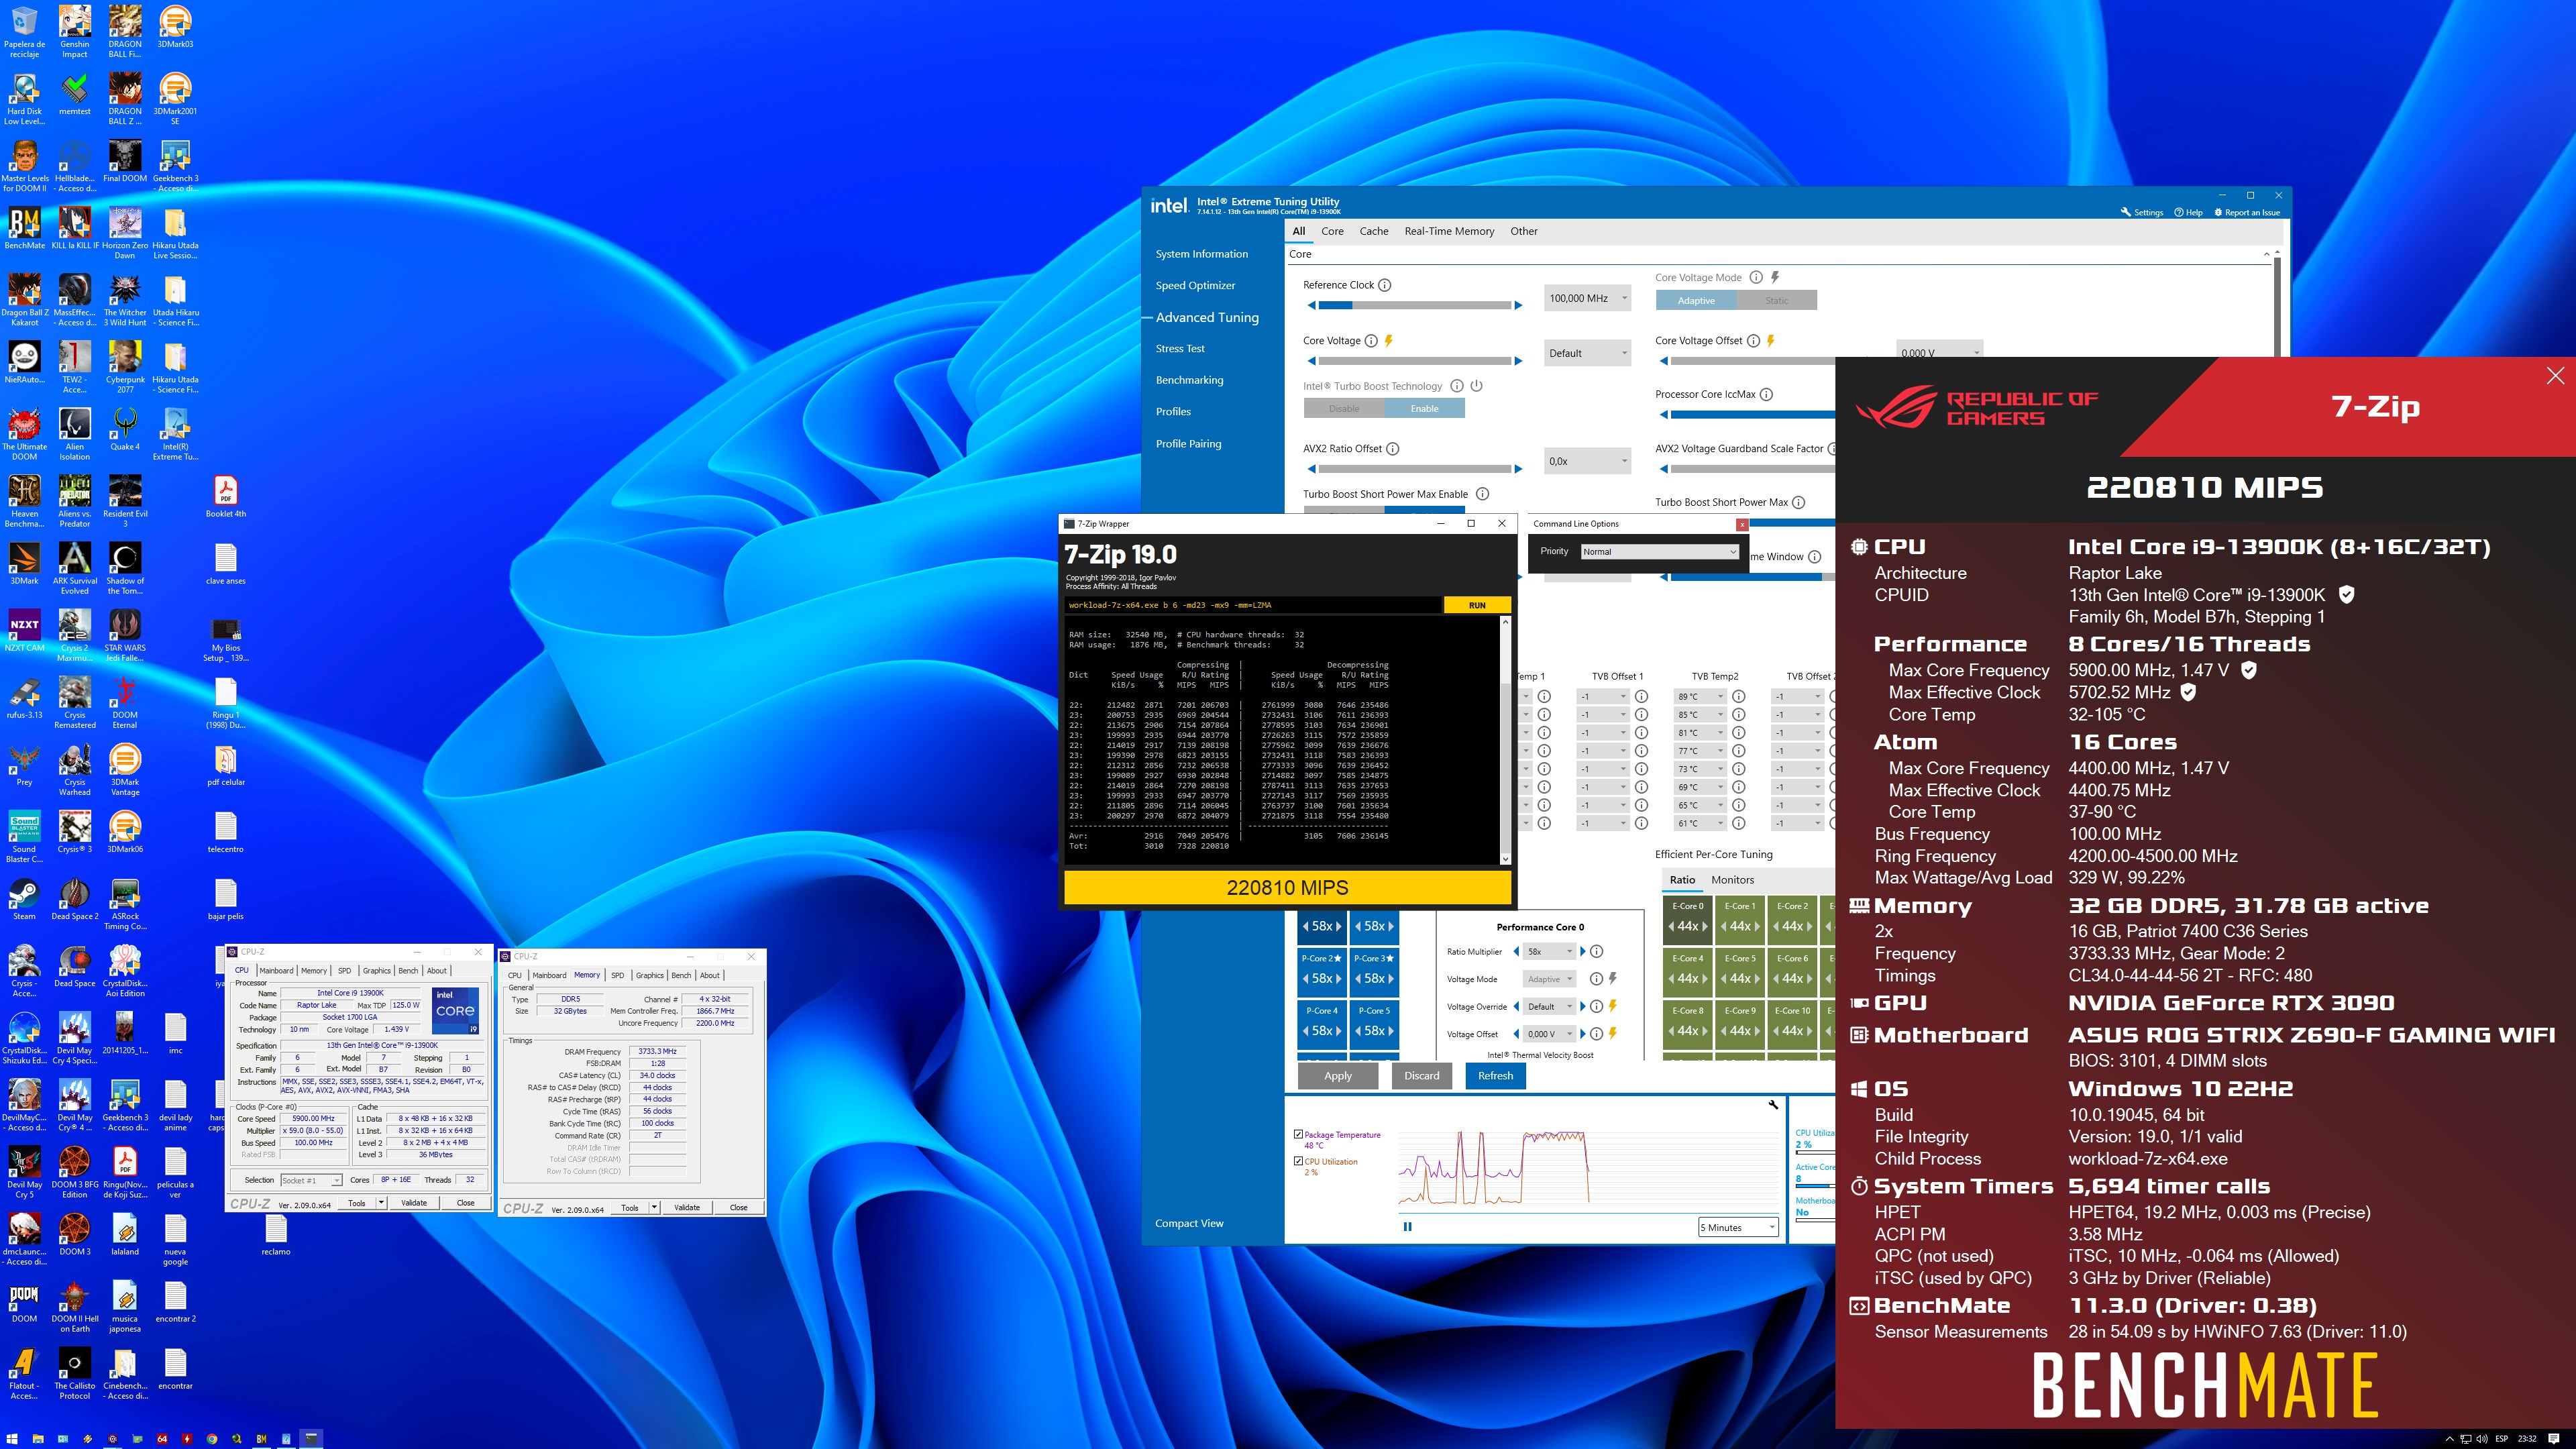Image resolution: width=2576 pixels, height=1449 pixels.
Task: Open the Voltage Override Default dropdown
Action: [1549, 1006]
